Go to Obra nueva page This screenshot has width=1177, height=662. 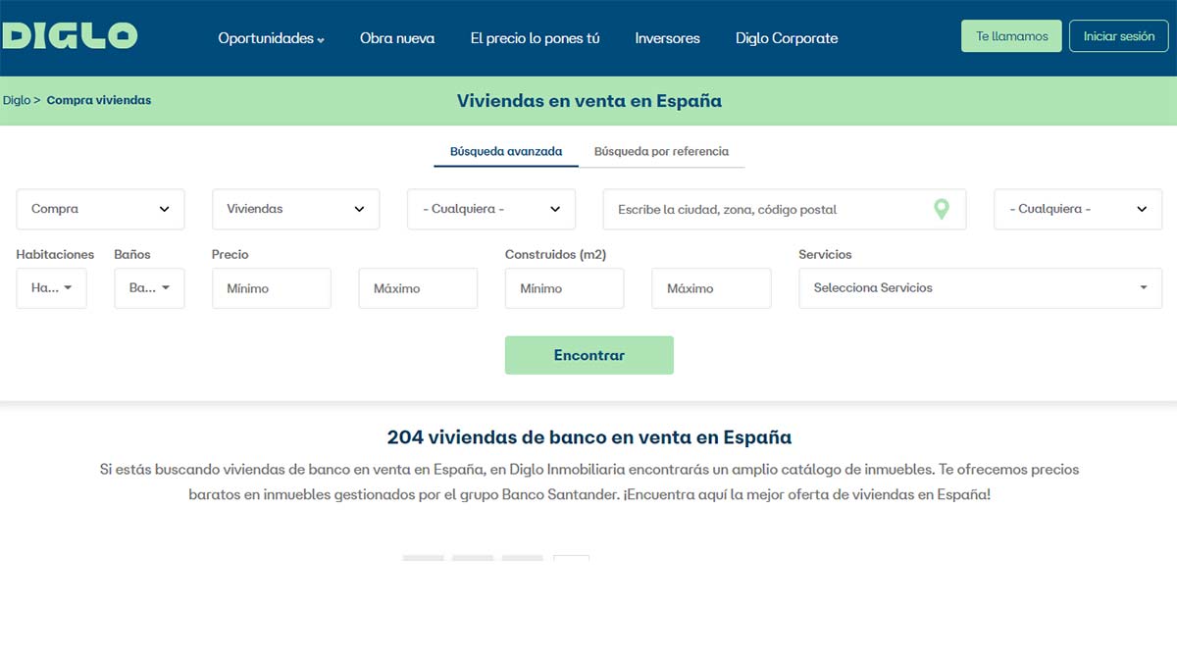[x=397, y=38]
